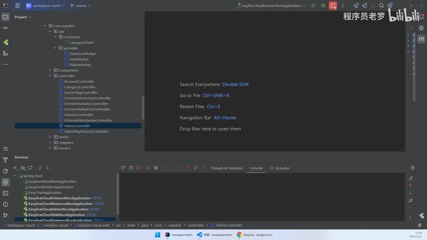Open the console layout settings icon
The height and width of the screenshot is (240, 427).
pos(413,168)
